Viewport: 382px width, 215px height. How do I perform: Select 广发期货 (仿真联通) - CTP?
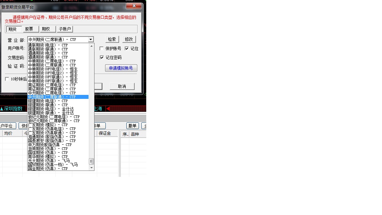click(58, 133)
